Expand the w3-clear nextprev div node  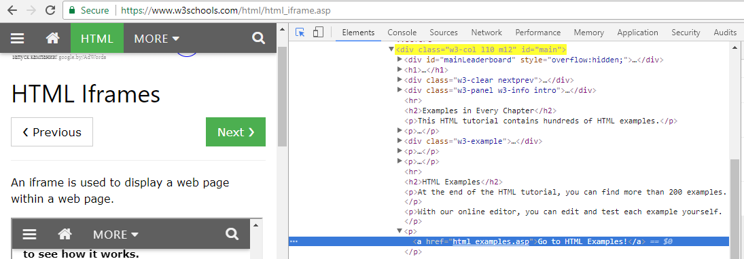point(400,80)
